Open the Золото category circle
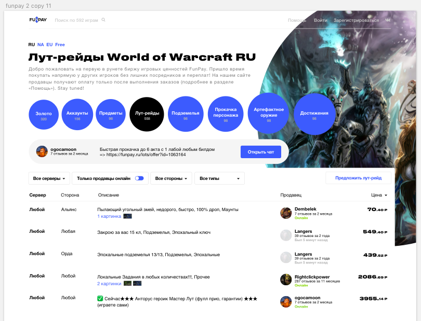Viewport: 421px width, 321px height. click(44, 115)
